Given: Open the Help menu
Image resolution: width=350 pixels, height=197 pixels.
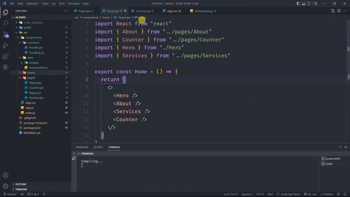Looking at the screenshot, I should click(86, 4).
